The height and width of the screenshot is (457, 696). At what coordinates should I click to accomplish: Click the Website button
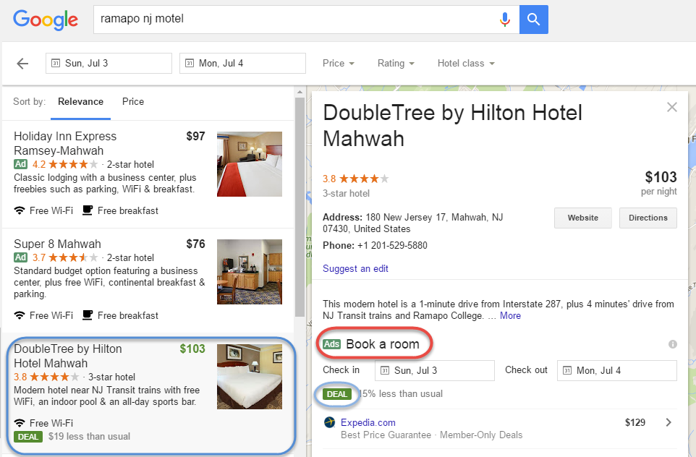click(582, 218)
